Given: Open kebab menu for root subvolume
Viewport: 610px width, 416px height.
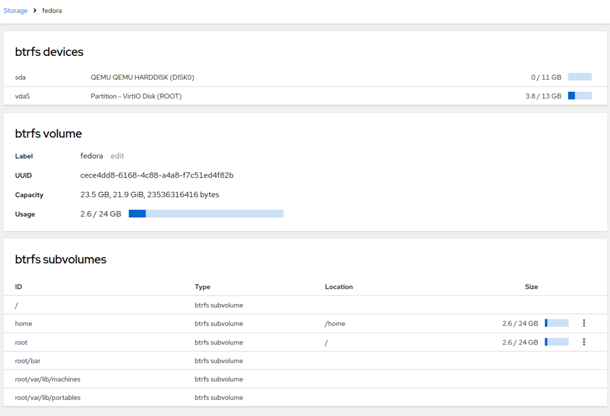Looking at the screenshot, I should (584, 342).
